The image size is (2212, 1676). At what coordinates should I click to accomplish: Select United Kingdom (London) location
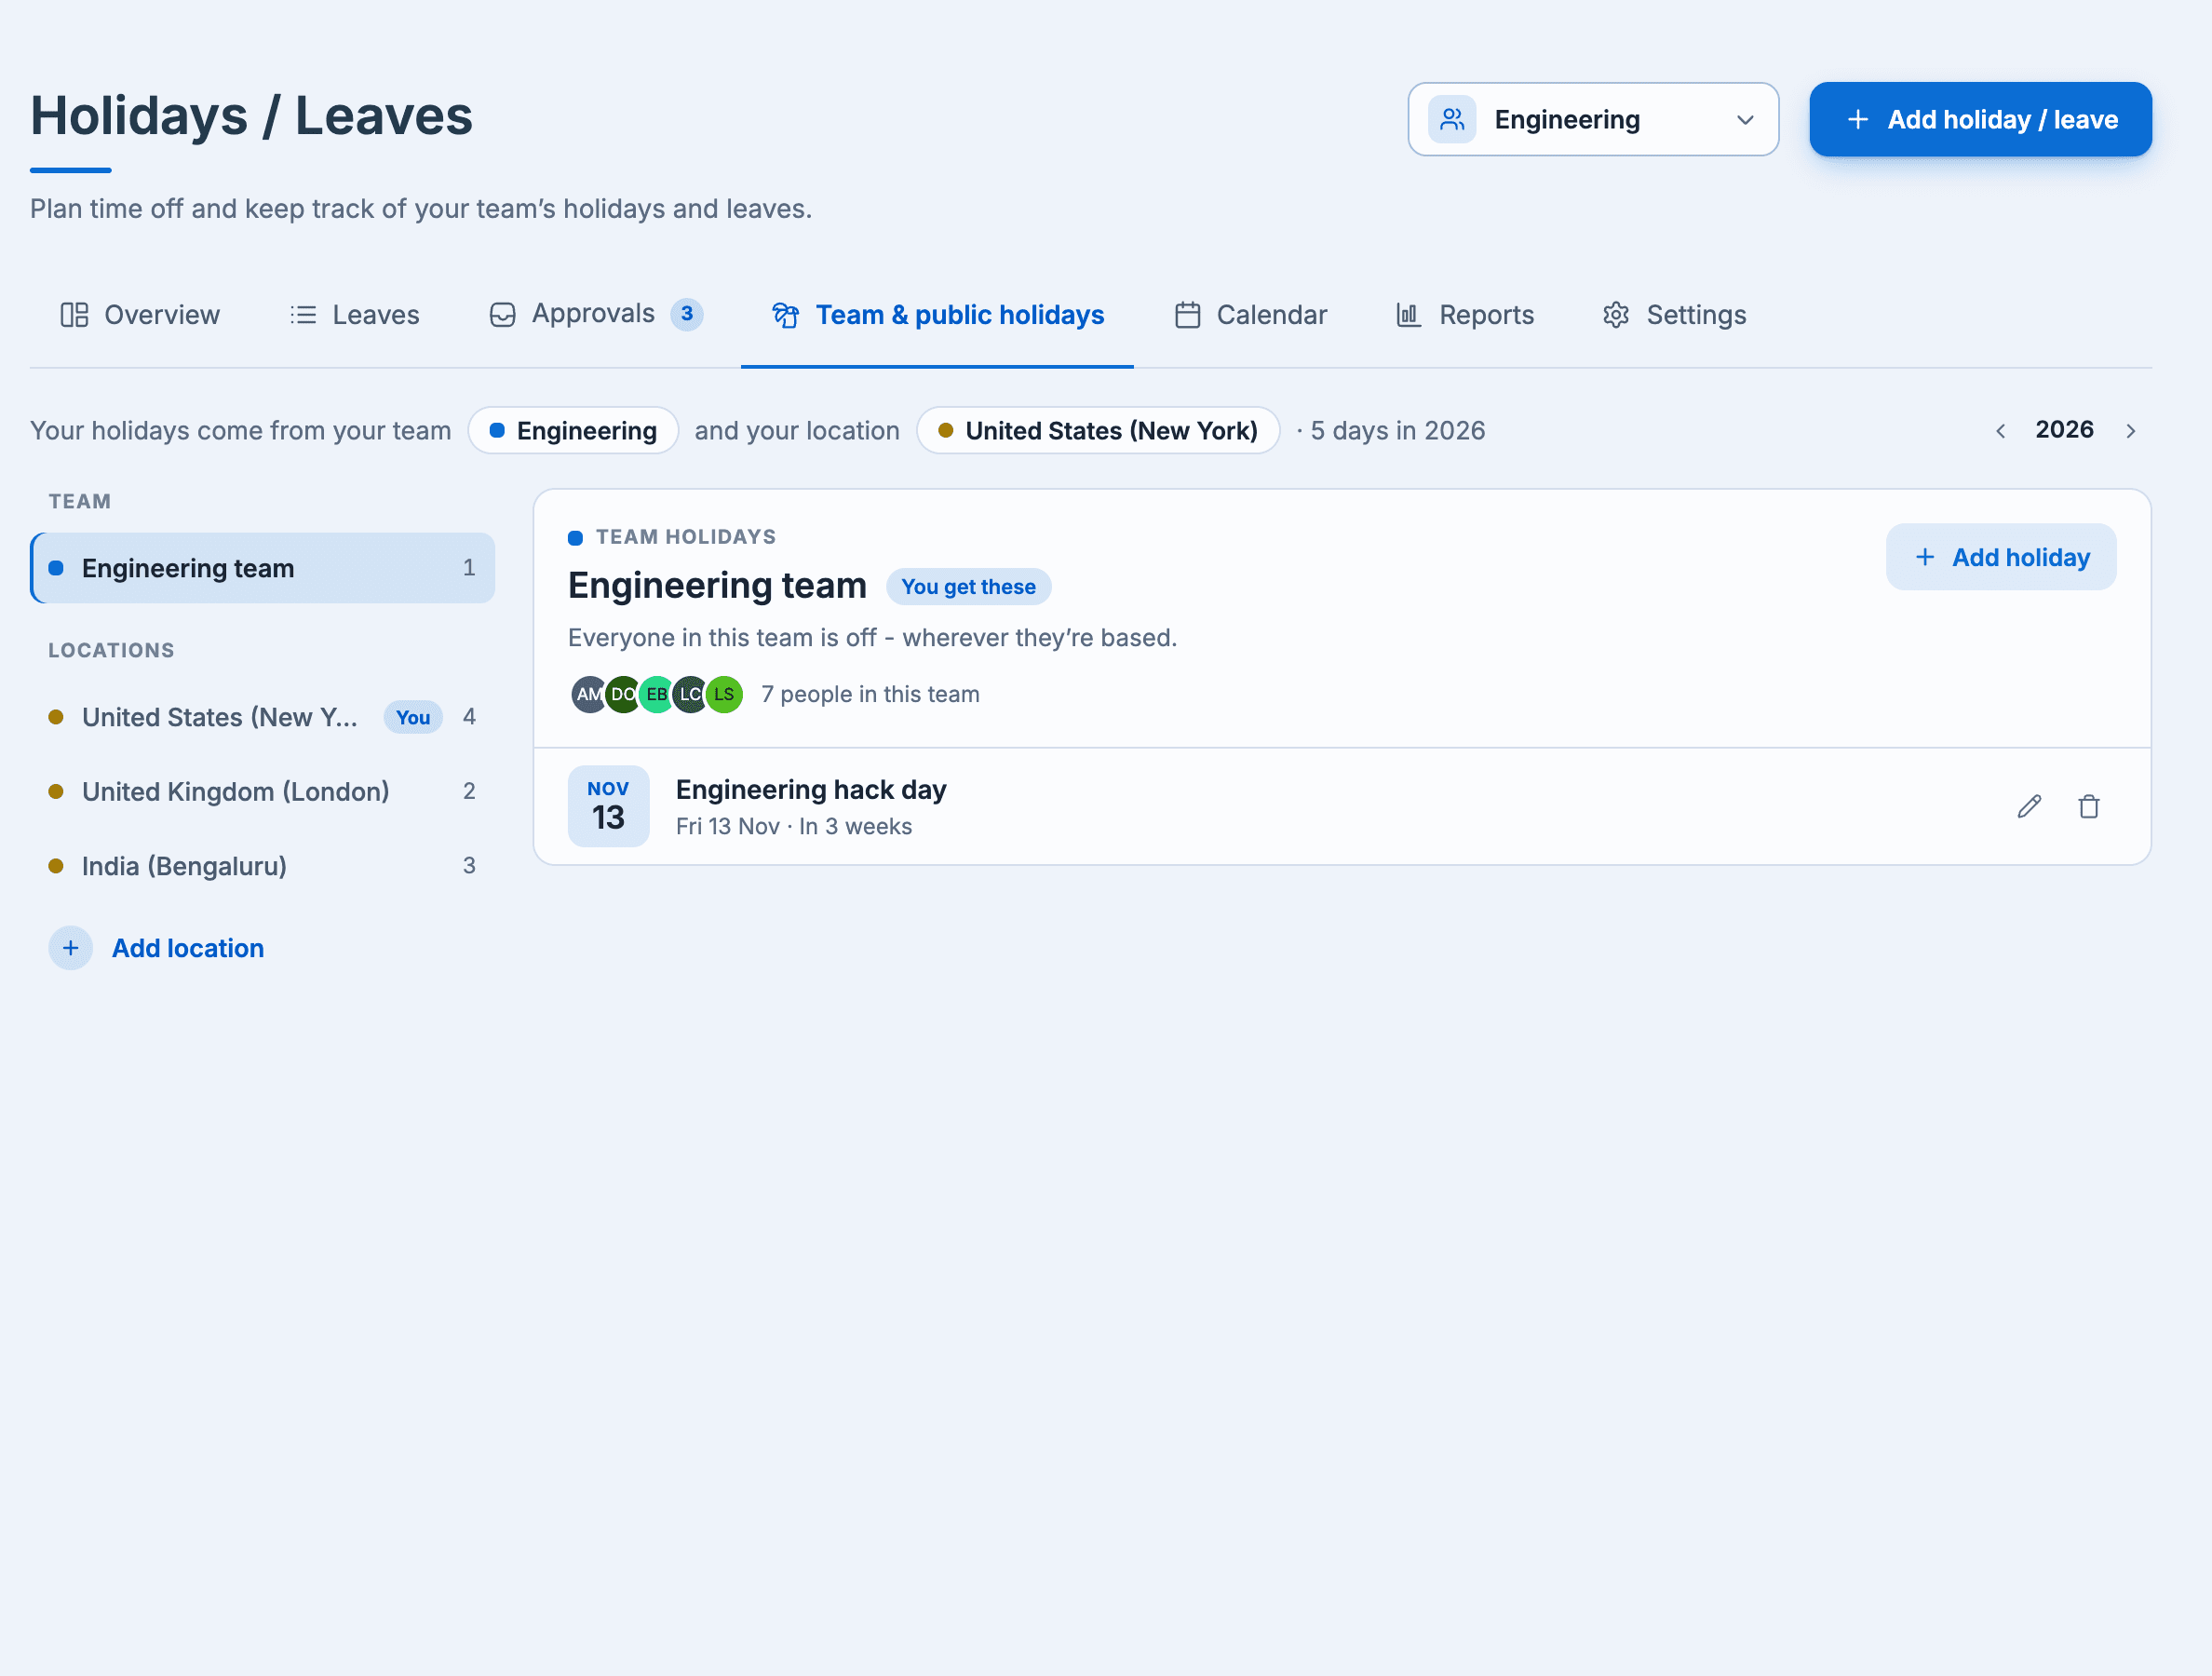pyautogui.click(x=263, y=791)
